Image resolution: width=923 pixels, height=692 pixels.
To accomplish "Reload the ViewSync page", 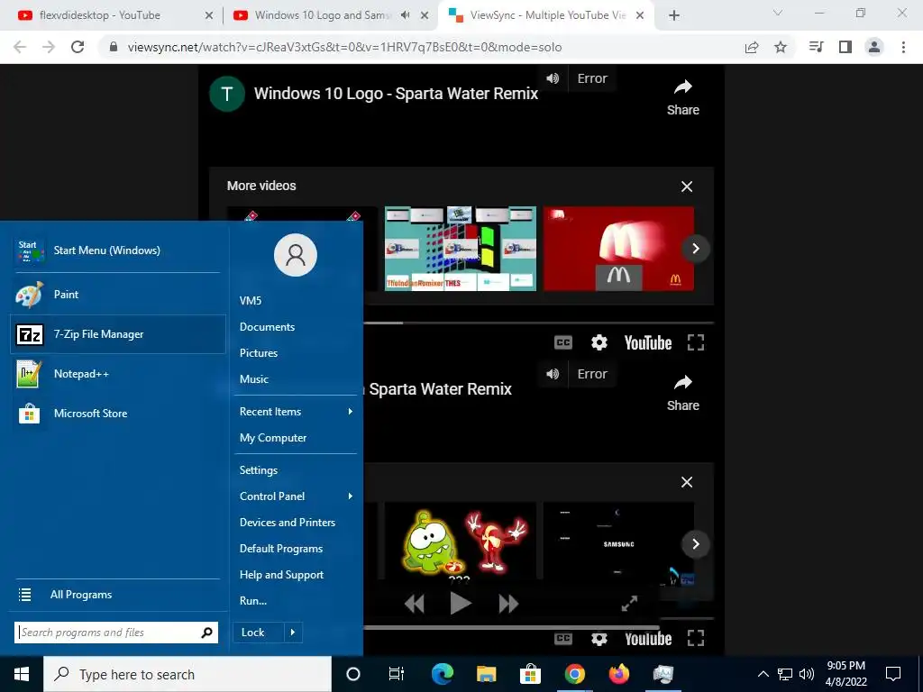I will 78,47.
